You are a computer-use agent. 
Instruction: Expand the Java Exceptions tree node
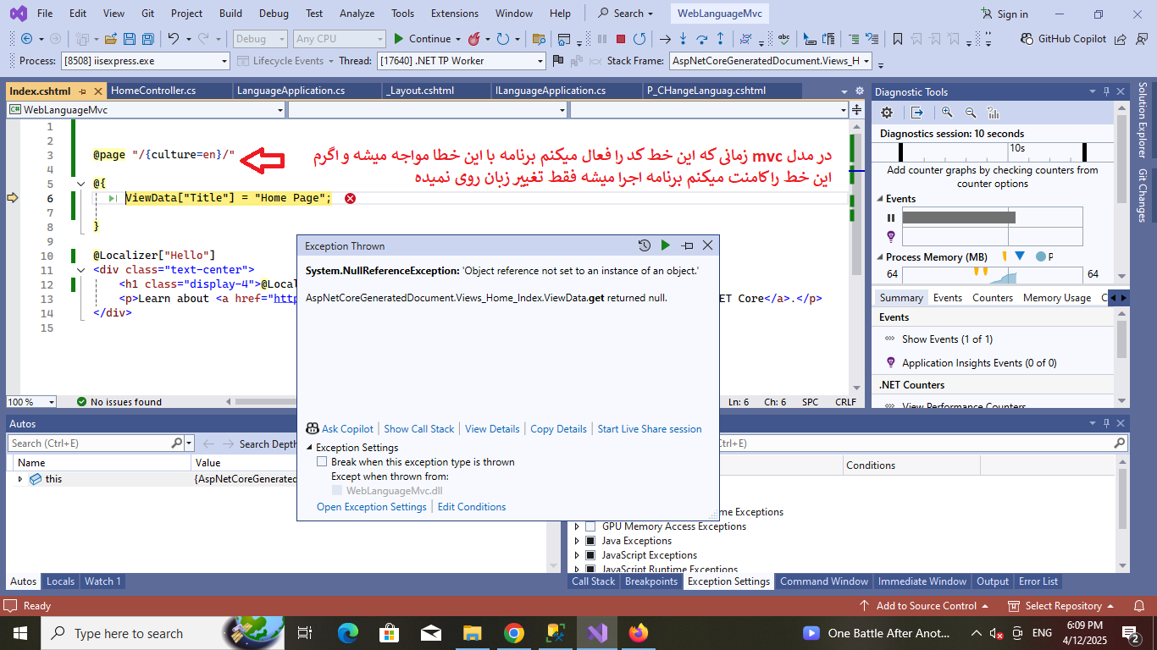click(577, 541)
